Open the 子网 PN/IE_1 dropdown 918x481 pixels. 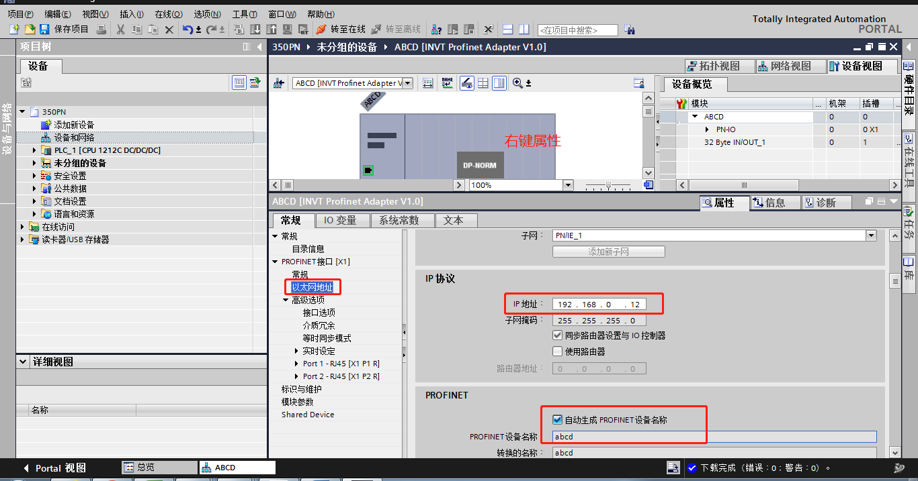coord(872,235)
